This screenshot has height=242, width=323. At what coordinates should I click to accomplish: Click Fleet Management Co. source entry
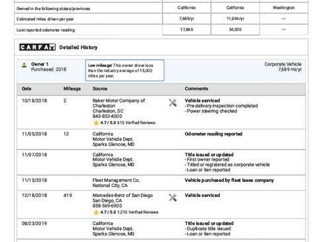[116, 181]
